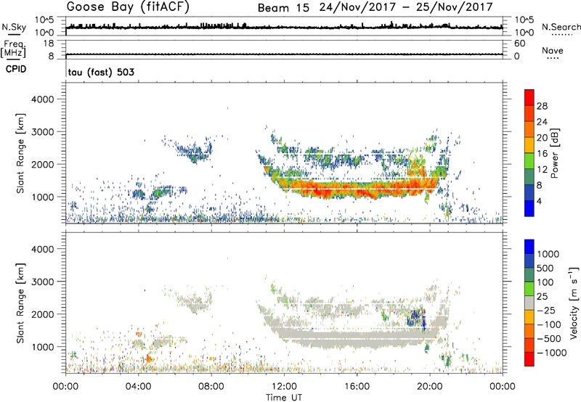Viewport: 581px width, 402px height.
Task: Click the '24' label on Power color bar
Action: click(x=542, y=122)
